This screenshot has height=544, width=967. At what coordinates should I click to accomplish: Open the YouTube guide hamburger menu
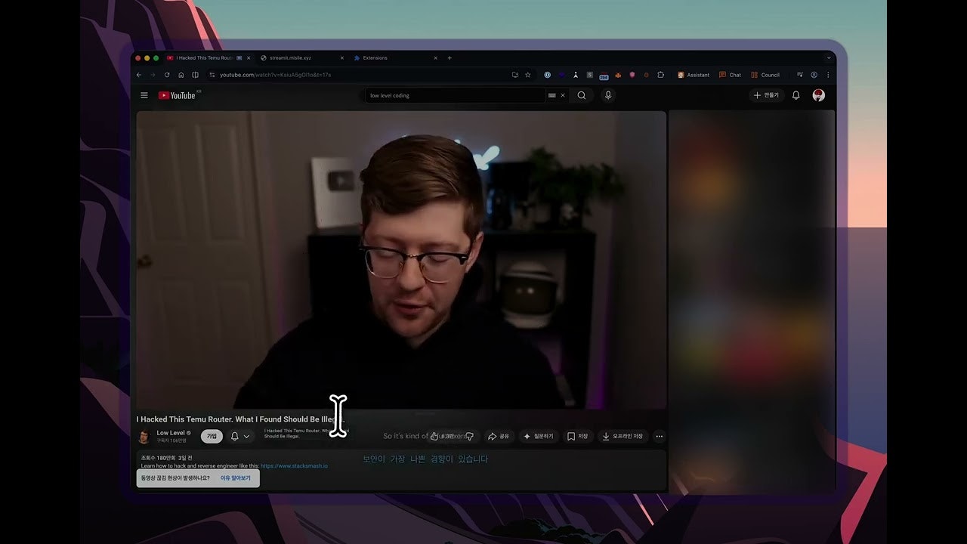(x=144, y=95)
